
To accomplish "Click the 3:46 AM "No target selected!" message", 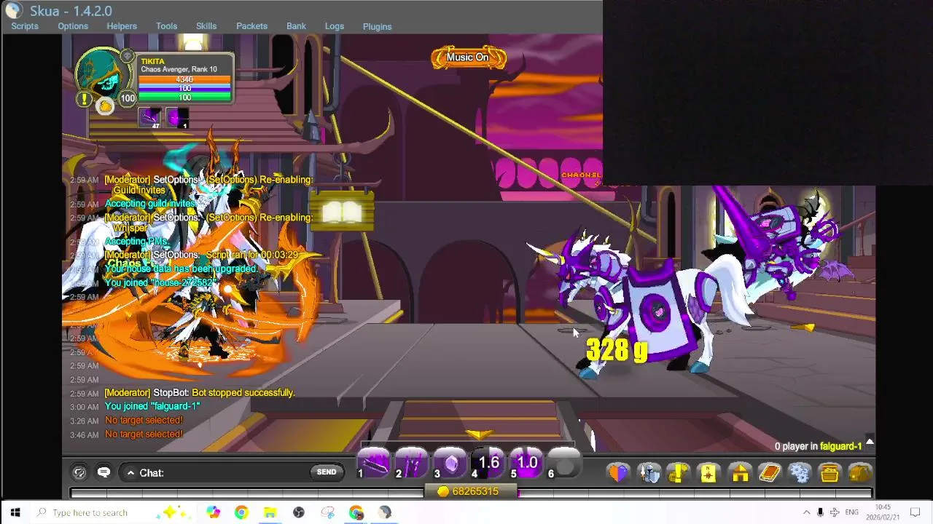I will pos(144,434).
